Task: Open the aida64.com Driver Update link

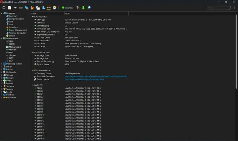Action: (84, 79)
